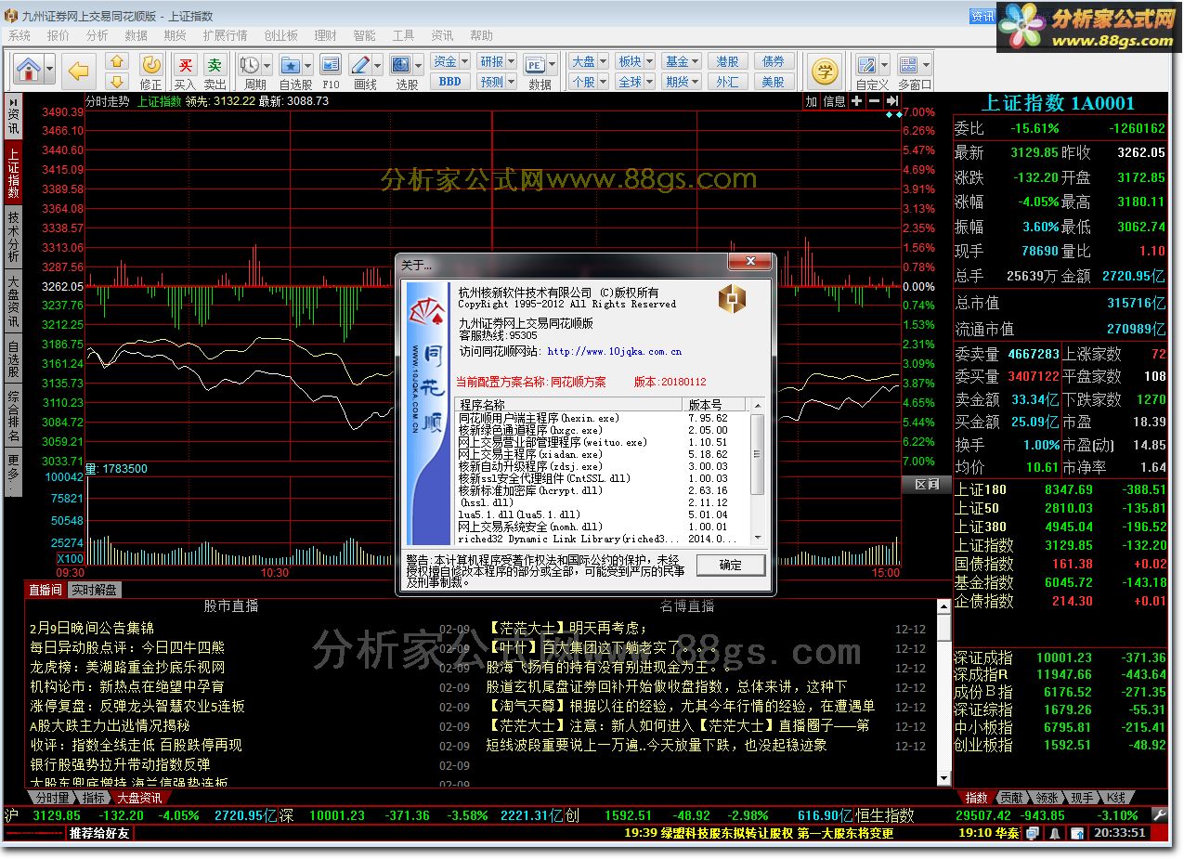Click the 债券 bonds button

(773, 61)
